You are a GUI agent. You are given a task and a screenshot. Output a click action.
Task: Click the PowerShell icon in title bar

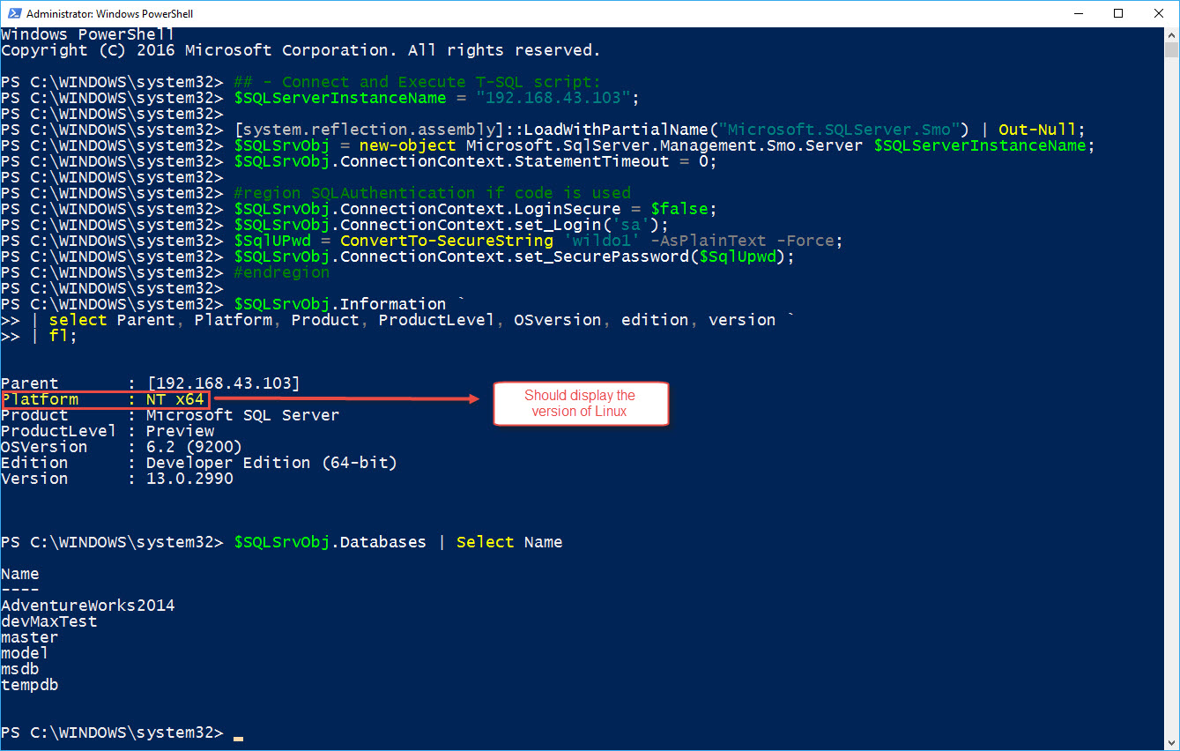pos(13,13)
